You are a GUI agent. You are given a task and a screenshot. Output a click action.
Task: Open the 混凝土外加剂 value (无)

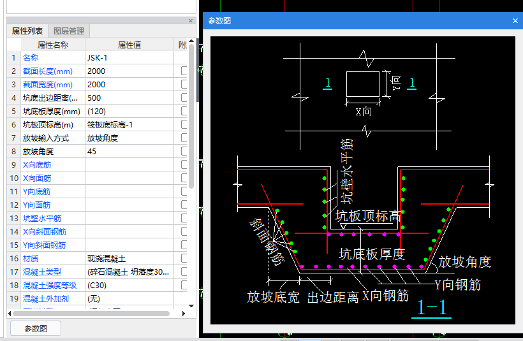pyautogui.click(x=129, y=298)
